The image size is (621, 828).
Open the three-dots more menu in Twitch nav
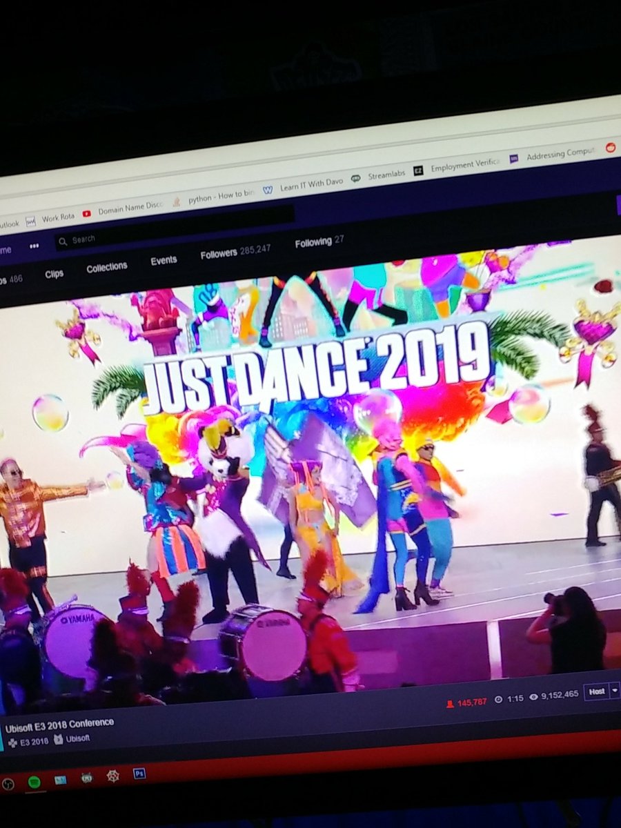pyautogui.click(x=34, y=246)
